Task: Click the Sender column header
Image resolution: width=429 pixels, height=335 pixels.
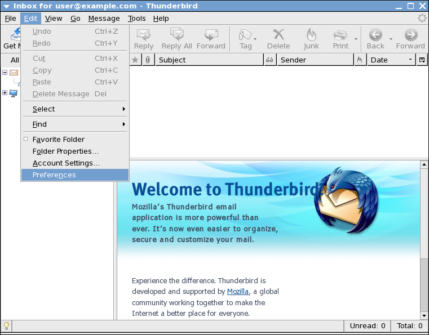Action: click(x=315, y=60)
